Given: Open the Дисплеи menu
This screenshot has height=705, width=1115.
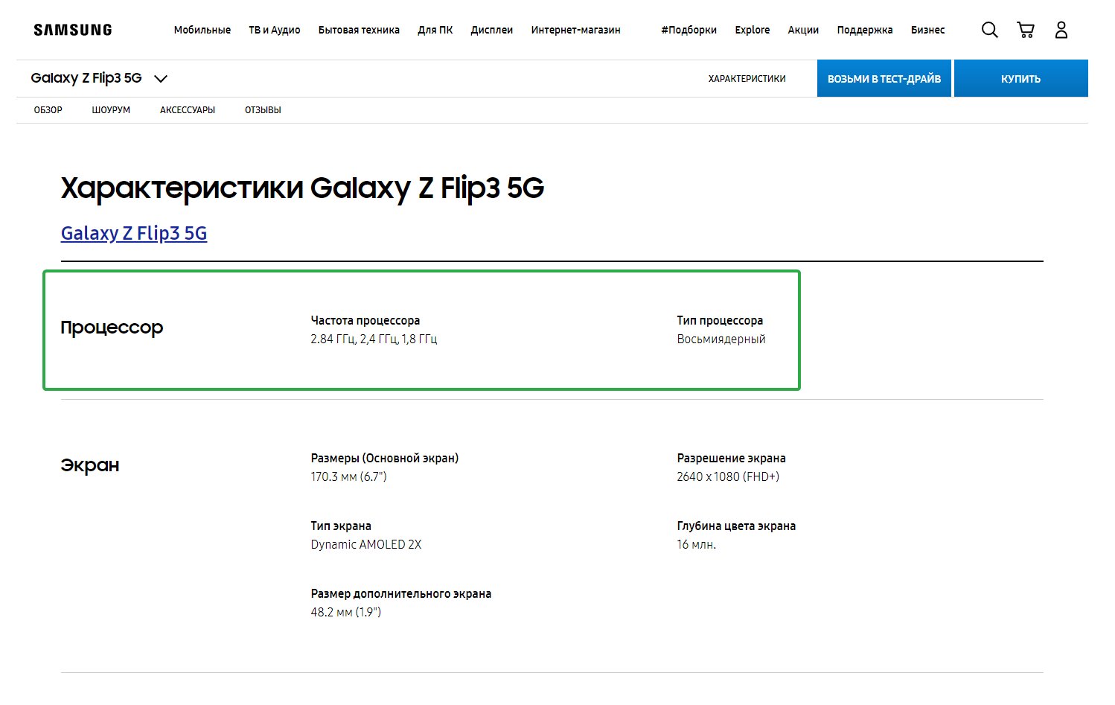Looking at the screenshot, I should coord(492,30).
